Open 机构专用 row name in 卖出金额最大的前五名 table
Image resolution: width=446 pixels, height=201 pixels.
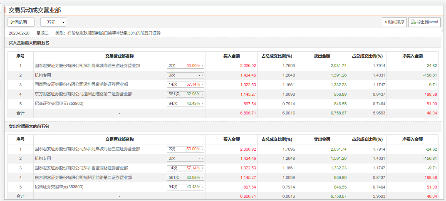click(x=43, y=158)
